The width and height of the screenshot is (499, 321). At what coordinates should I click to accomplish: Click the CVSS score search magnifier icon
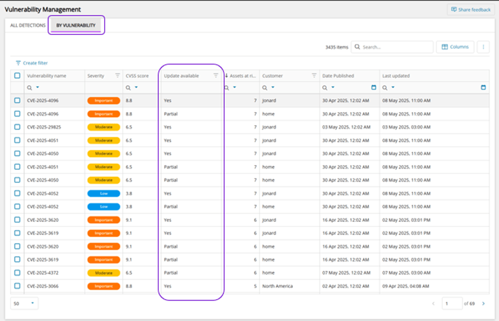click(x=128, y=87)
